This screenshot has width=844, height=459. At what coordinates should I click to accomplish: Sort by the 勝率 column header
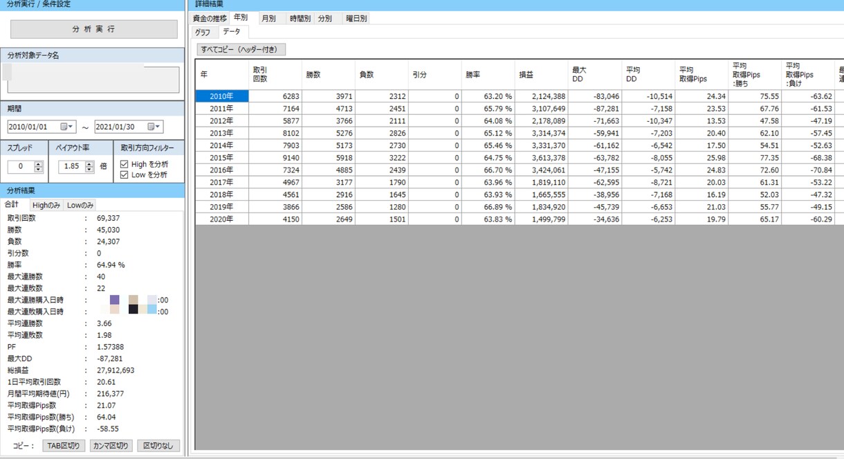coord(488,74)
